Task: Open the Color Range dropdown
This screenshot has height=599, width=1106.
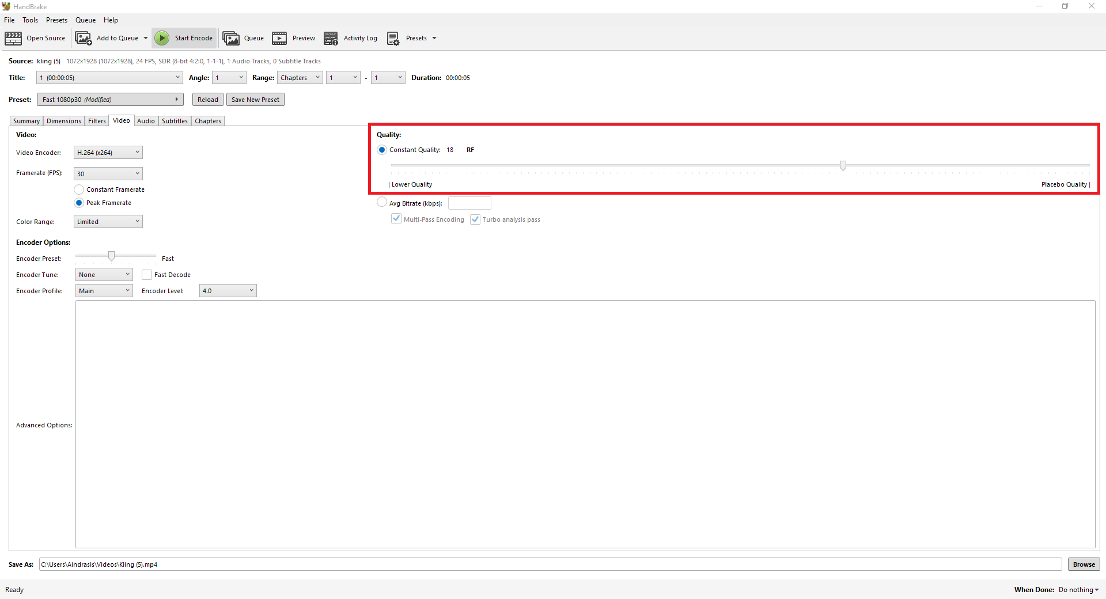Action: 108,222
